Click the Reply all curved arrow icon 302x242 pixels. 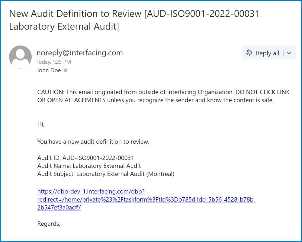coord(249,53)
